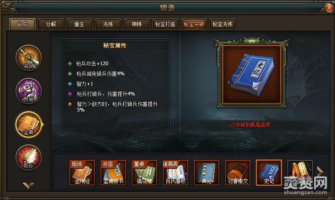Open the 洗练 tab

pyautogui.click(x=108, y=24)
